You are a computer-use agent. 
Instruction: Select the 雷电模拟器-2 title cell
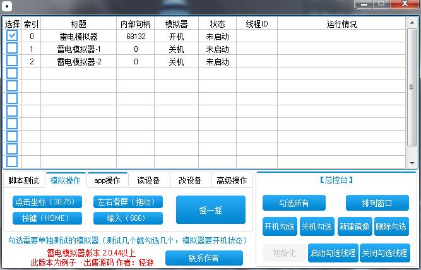(79, 61)
